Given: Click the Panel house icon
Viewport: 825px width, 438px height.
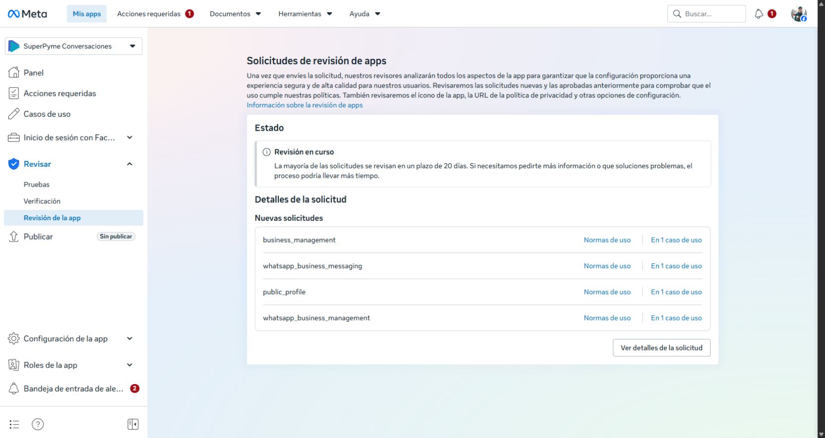Looking at the screenshot, I should 14,72.
